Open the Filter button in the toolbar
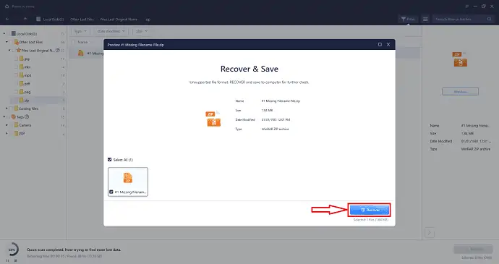The width and height of the screenshot is (499, 264). pos(408,19)
